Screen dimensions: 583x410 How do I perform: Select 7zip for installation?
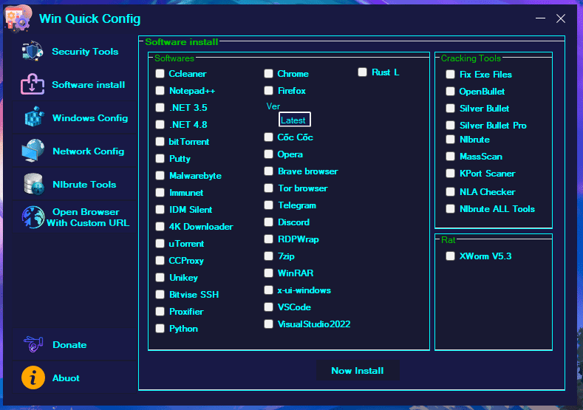[268, 256]
